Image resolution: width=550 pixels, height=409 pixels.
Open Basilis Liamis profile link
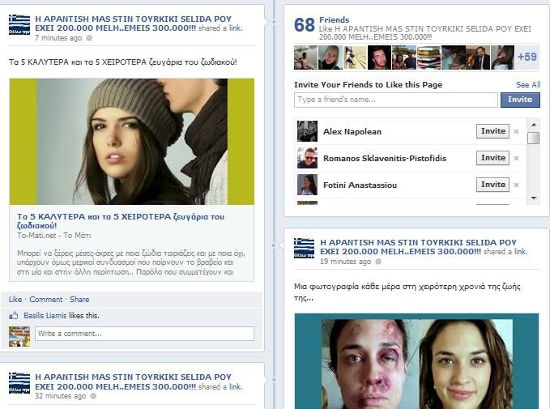(45, 316)
